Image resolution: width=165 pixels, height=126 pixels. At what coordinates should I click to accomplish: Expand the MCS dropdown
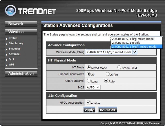[93, 87]
